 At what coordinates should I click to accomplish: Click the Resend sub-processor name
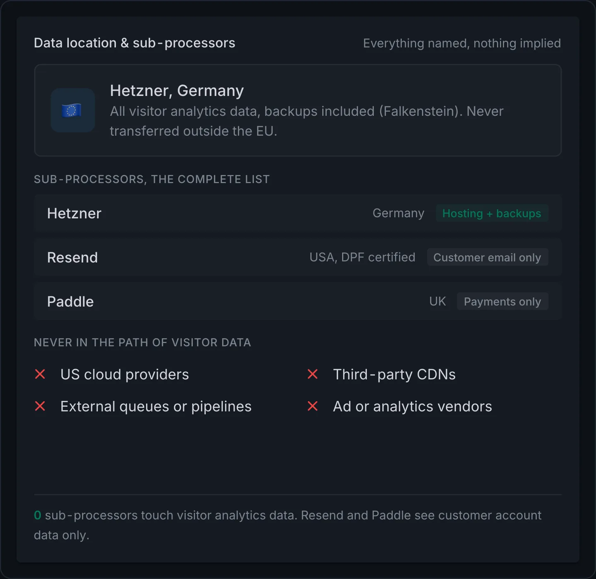click(72, 257)
